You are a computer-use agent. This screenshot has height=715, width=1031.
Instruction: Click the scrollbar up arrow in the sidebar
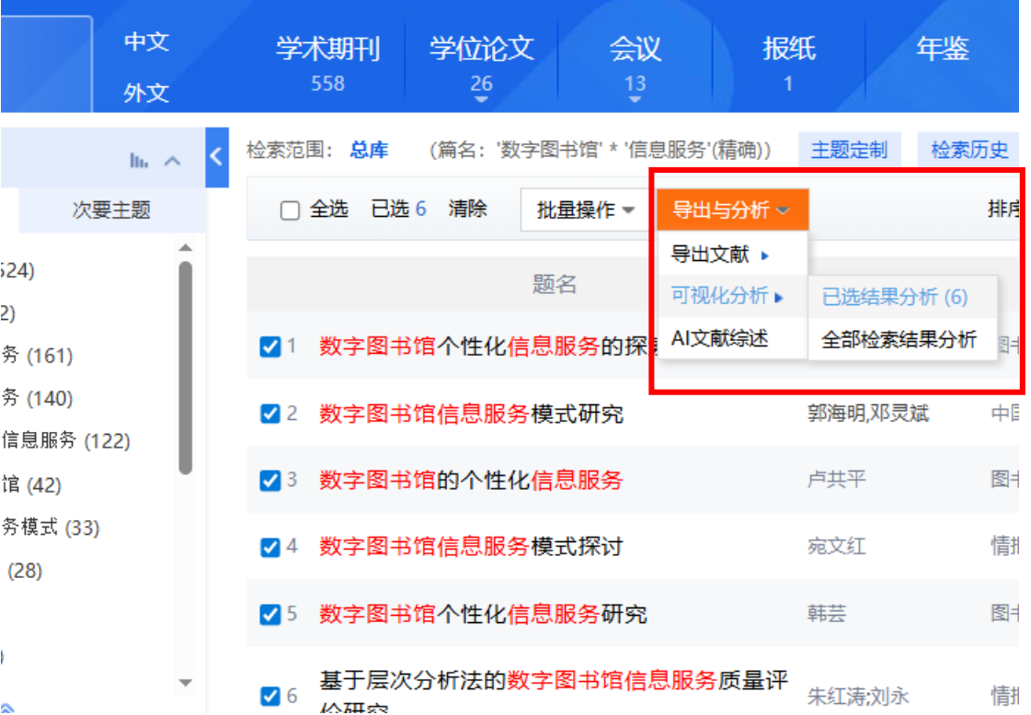pos(185,248)
